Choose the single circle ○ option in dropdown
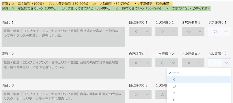 coord(199,86)
